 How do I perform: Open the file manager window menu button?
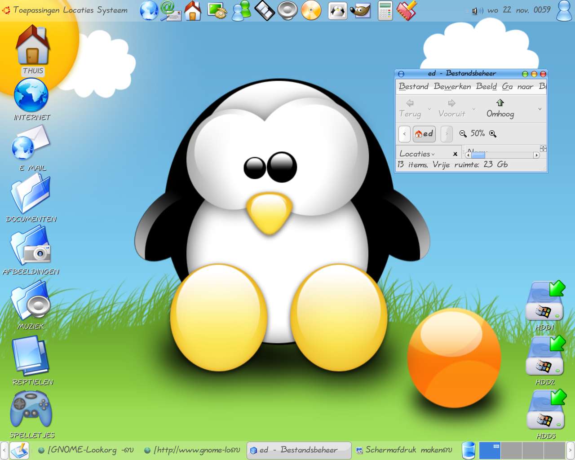pos(401,74)
